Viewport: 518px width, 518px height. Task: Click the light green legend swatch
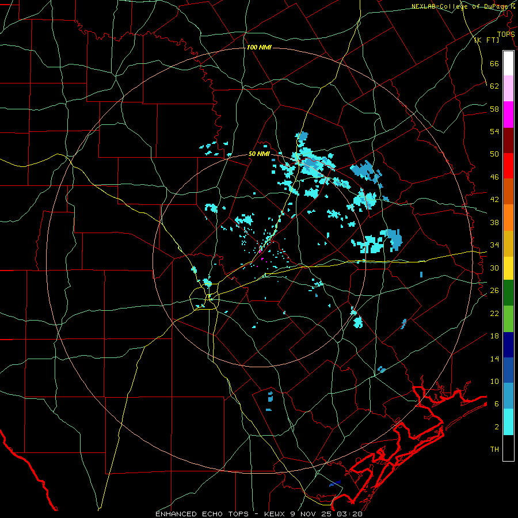pos(508,319)
